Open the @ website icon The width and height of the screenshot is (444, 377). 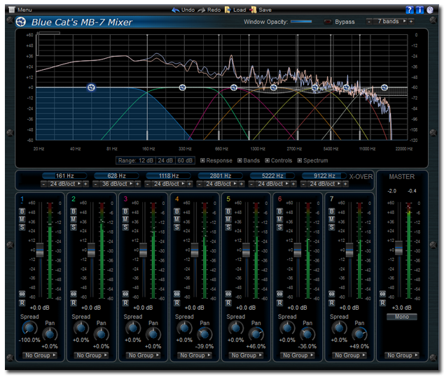tap(430, 10)
